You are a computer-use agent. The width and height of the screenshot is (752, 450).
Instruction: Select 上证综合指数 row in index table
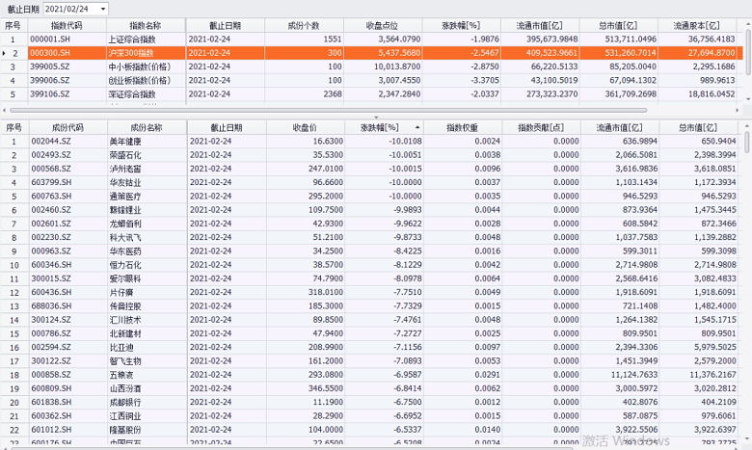[x=145, y=39]
